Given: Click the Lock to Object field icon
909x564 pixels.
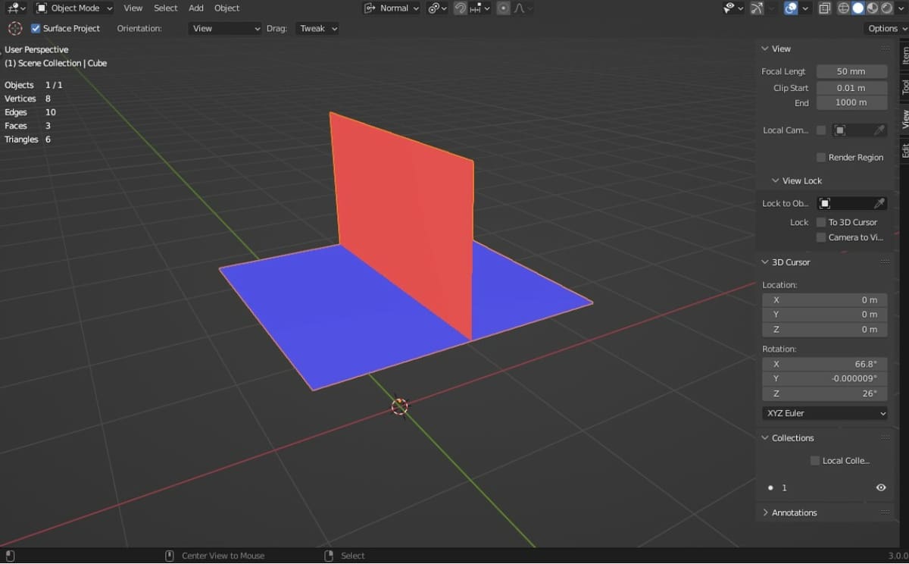Looking at the screenshot, I should 825,203.
